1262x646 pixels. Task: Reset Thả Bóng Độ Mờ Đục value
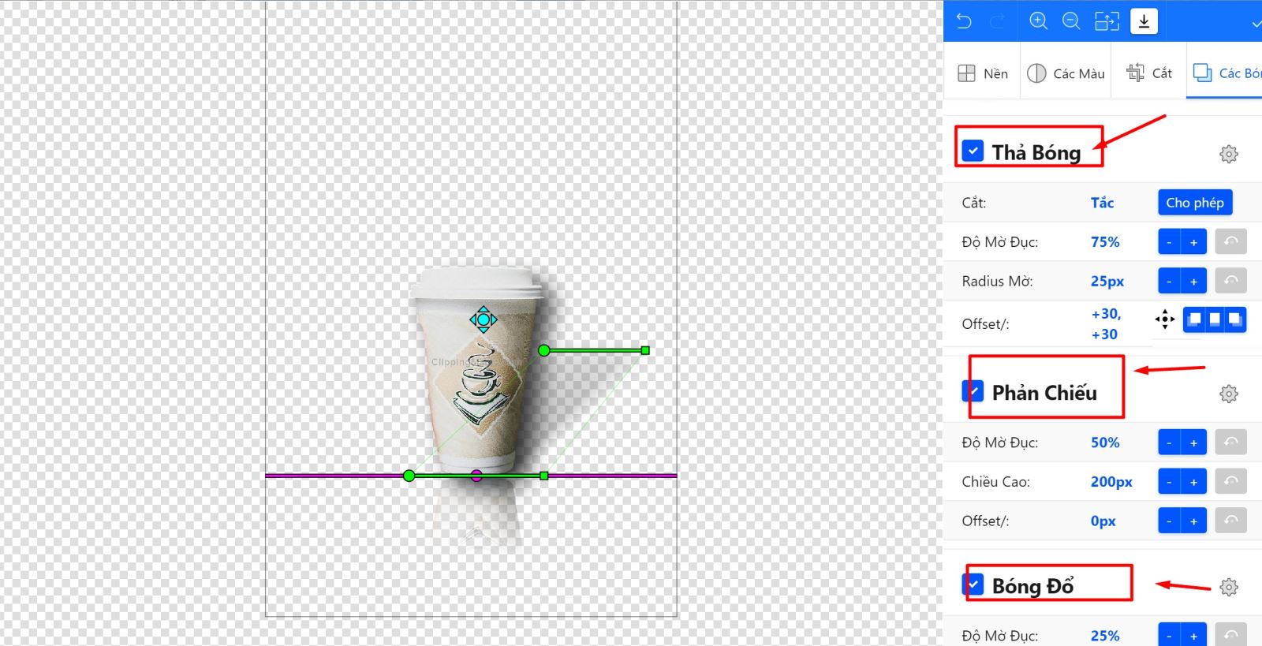coord(1230,241)
